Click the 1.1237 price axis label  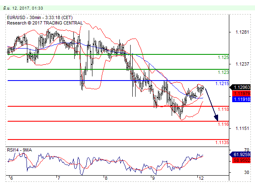[x=242, y=64]
